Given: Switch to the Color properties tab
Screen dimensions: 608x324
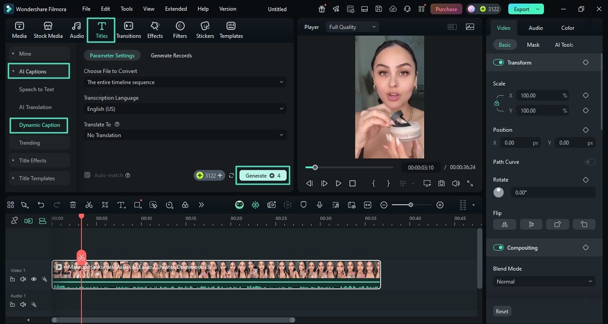Looking at the screenshot, I should (568, 28).
